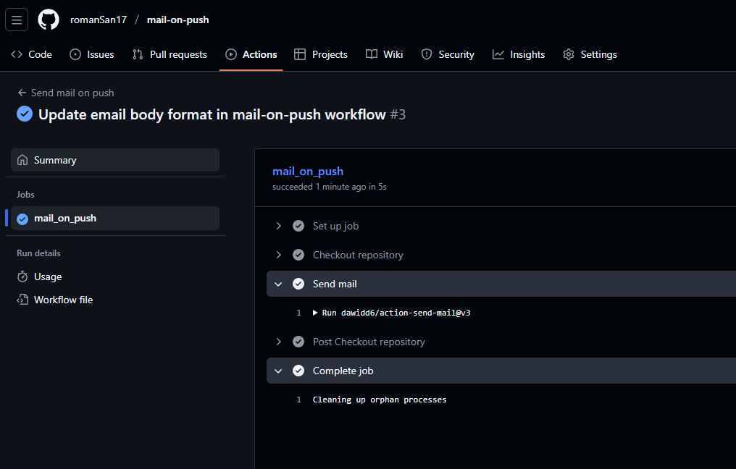Expand the Run dawidd6/action-send-mail@v3 log line
This screenshot has height=469, width=736.
click(x=316, y=313)
